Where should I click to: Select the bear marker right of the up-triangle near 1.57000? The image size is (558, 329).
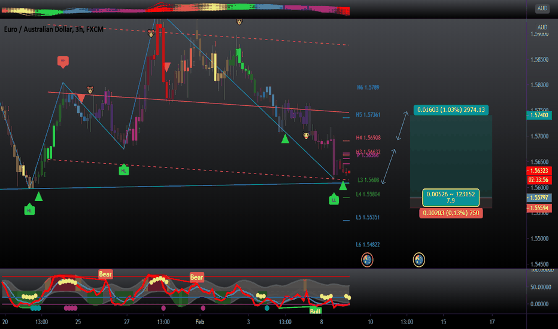click(306, 135)
